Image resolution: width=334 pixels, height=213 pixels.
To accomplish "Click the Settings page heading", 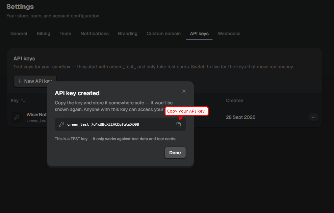I will point(20,7).
